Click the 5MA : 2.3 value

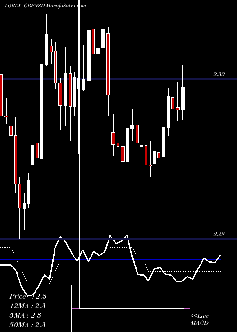point(25,315)
